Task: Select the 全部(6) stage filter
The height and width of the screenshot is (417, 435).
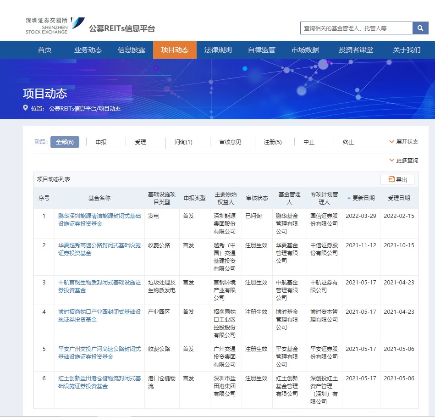Action: click(65, 142)
